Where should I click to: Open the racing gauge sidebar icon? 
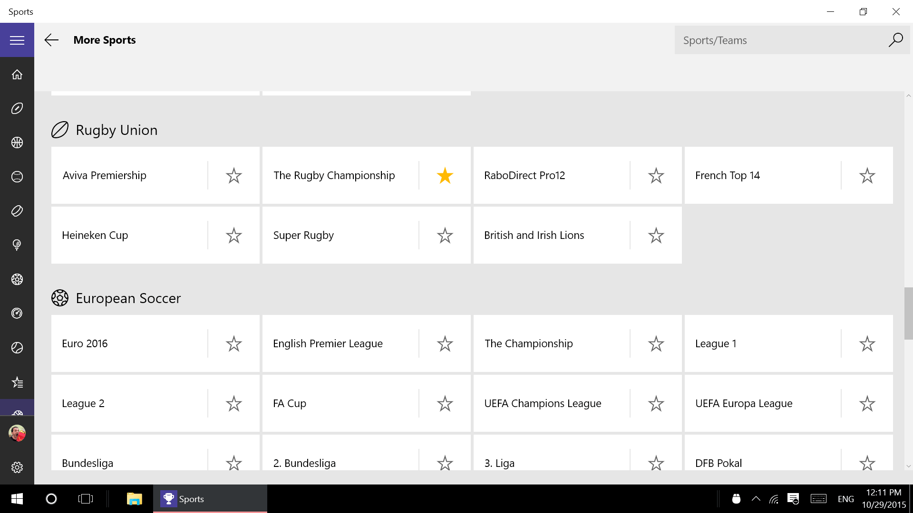pyautogui.click(x=17, y=313)
